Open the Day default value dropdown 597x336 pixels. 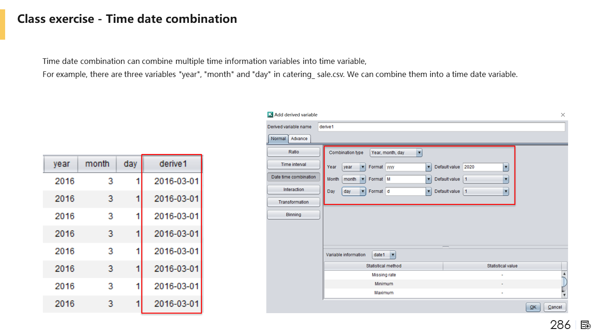(506, 191)
